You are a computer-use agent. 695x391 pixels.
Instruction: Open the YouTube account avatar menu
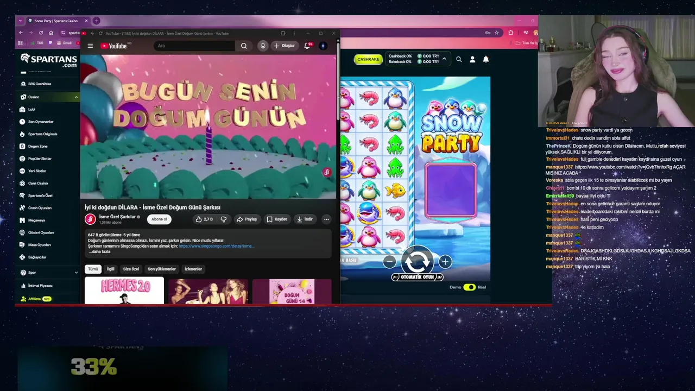pyautogui.click(x=323, y=46)
